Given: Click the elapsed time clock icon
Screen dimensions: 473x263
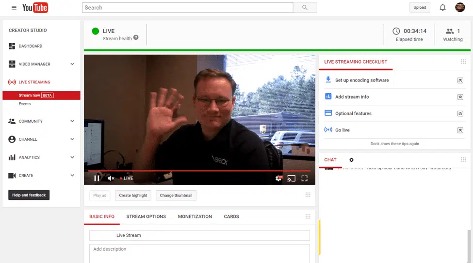Looking at the screenshot, I should click(x=396, y=31).
